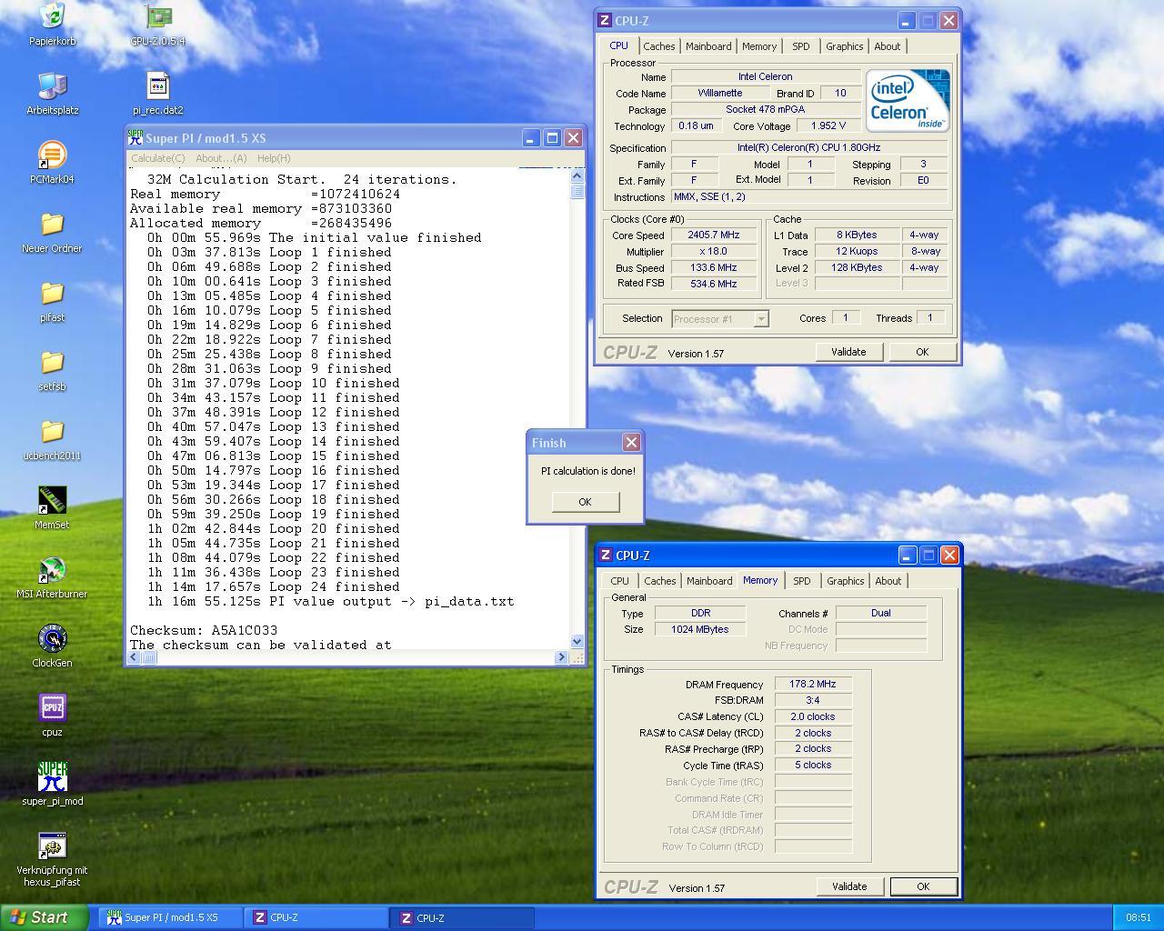This screenshot has height=931, width=1164.
Task: Open the ucbench2011 folder icon
Action: pyautogui.click(x=52, y=431)
